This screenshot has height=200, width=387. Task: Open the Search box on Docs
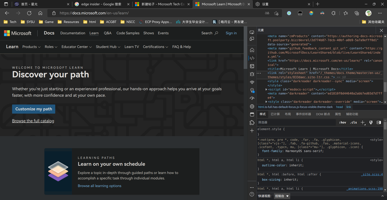(x=210, y=33)
